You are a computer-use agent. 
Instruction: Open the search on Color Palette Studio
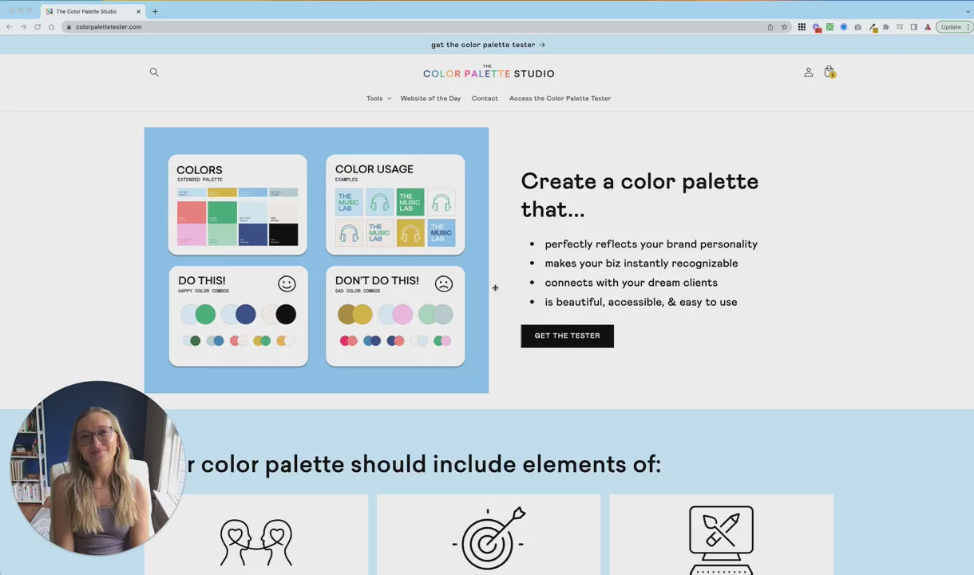(154, 72)
